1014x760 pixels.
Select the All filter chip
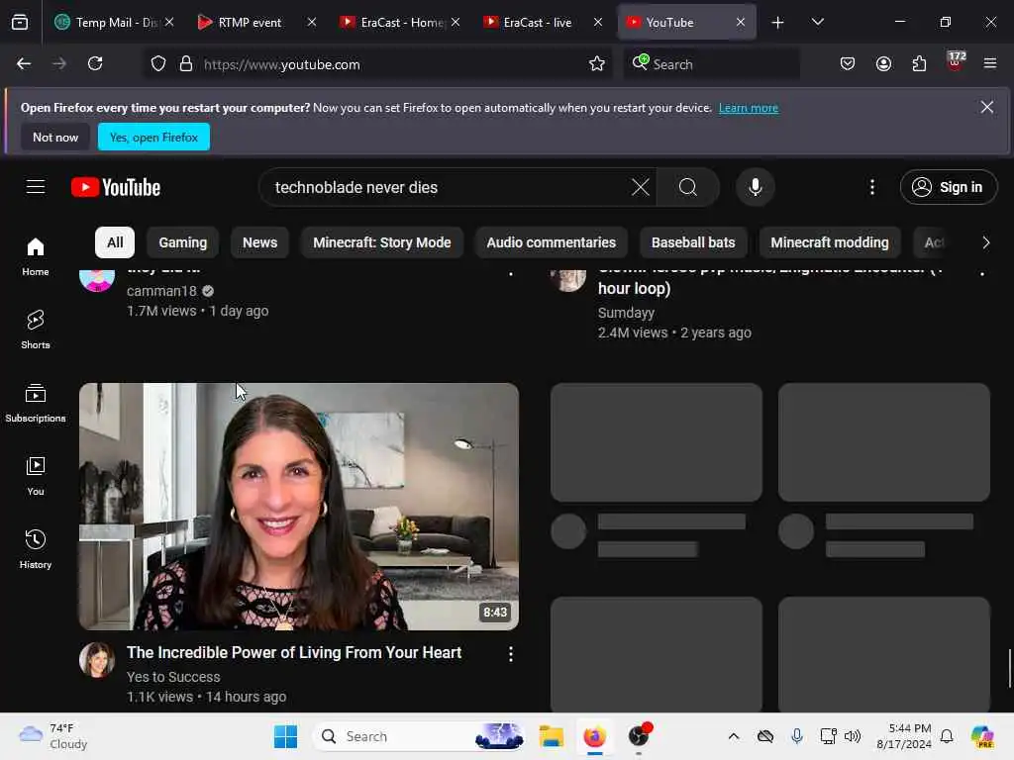pos(115,243)
